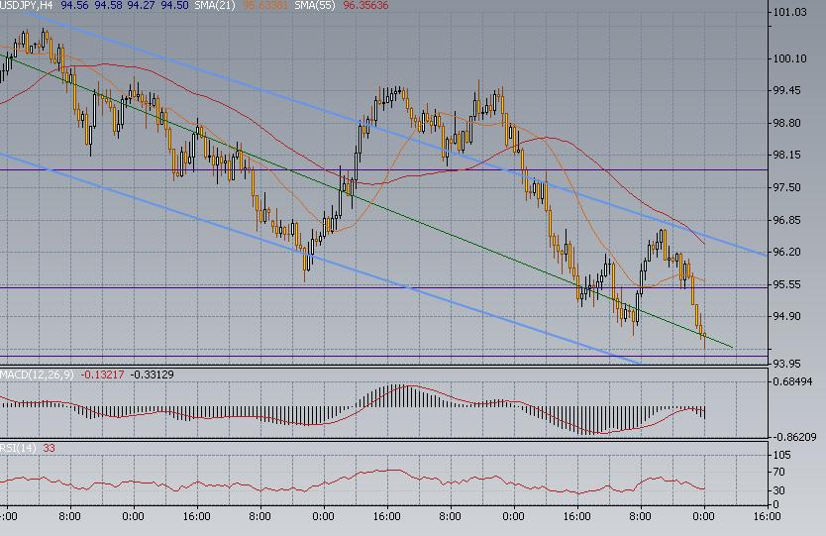This screenshot has width=826, height=536.
Task: Select the RSI 30 level label
Action: (779, 491)
